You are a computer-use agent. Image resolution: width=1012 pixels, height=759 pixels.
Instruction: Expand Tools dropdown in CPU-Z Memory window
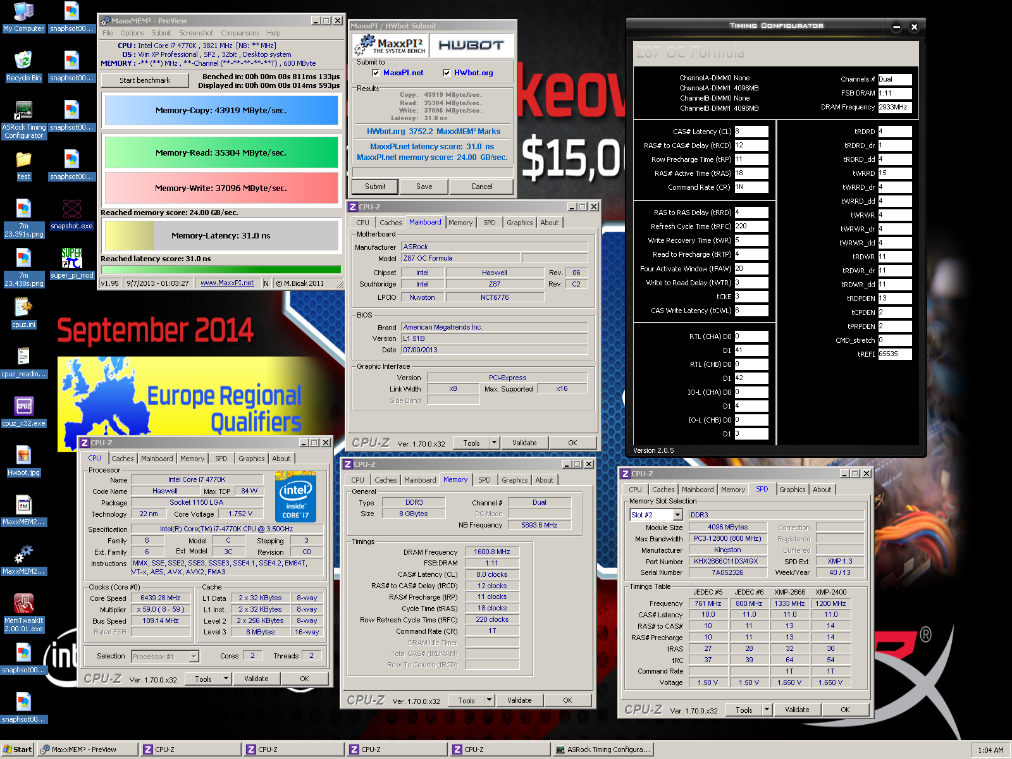[x=489, y=700]
